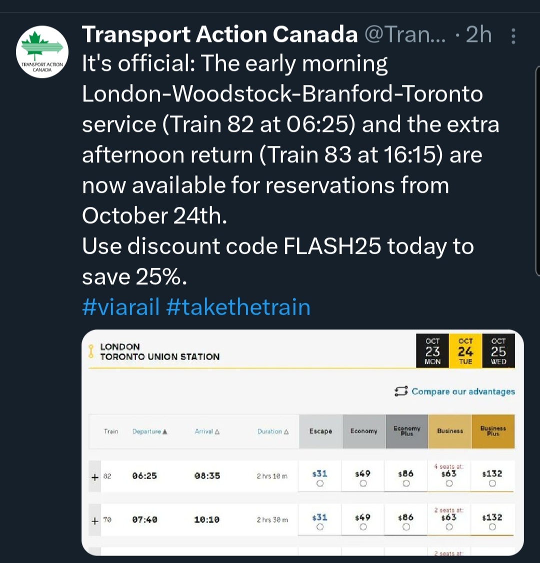Open the #viarail hashtag link
540x563 pixels.
(120, 306)
